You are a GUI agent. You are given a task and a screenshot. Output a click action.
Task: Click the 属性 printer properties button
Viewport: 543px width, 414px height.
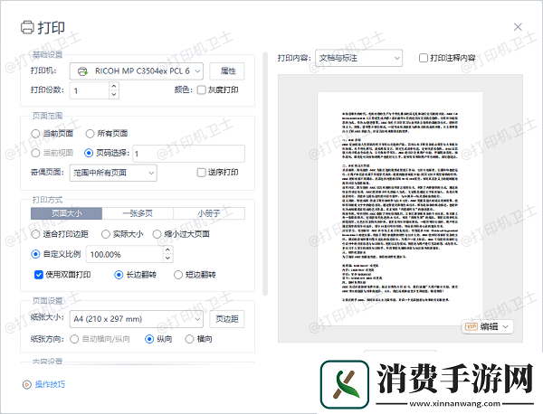(x=227, y=71)
